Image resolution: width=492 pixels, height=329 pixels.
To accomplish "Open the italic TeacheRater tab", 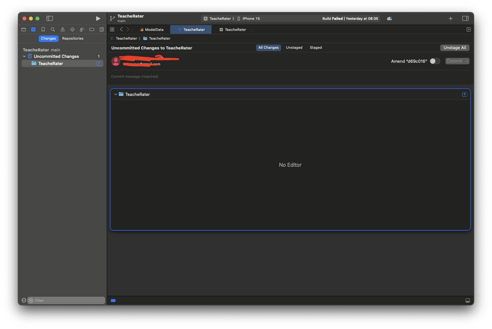I will click(x=233, y=30).
